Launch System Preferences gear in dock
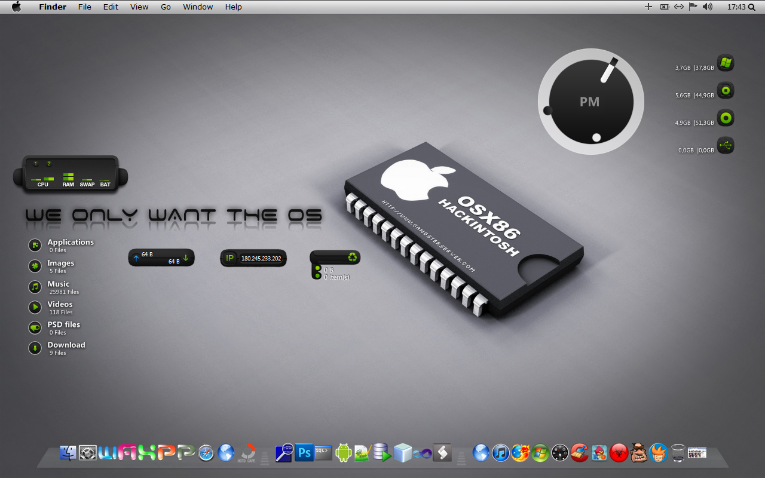The width and height of the screenshot is (765, 478). point(88,453)
